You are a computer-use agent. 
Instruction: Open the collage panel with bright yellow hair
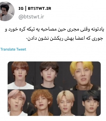click(x=83, y=76)
